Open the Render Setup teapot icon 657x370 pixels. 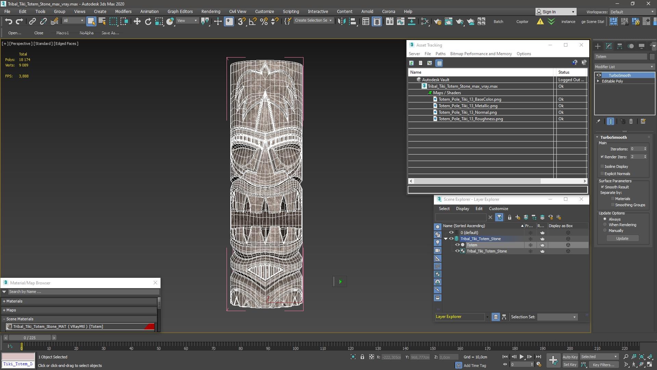coord(437,21)
